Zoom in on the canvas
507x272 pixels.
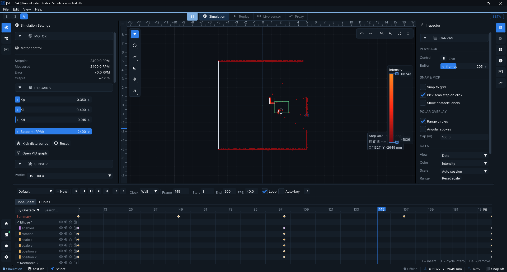(390, 33)
